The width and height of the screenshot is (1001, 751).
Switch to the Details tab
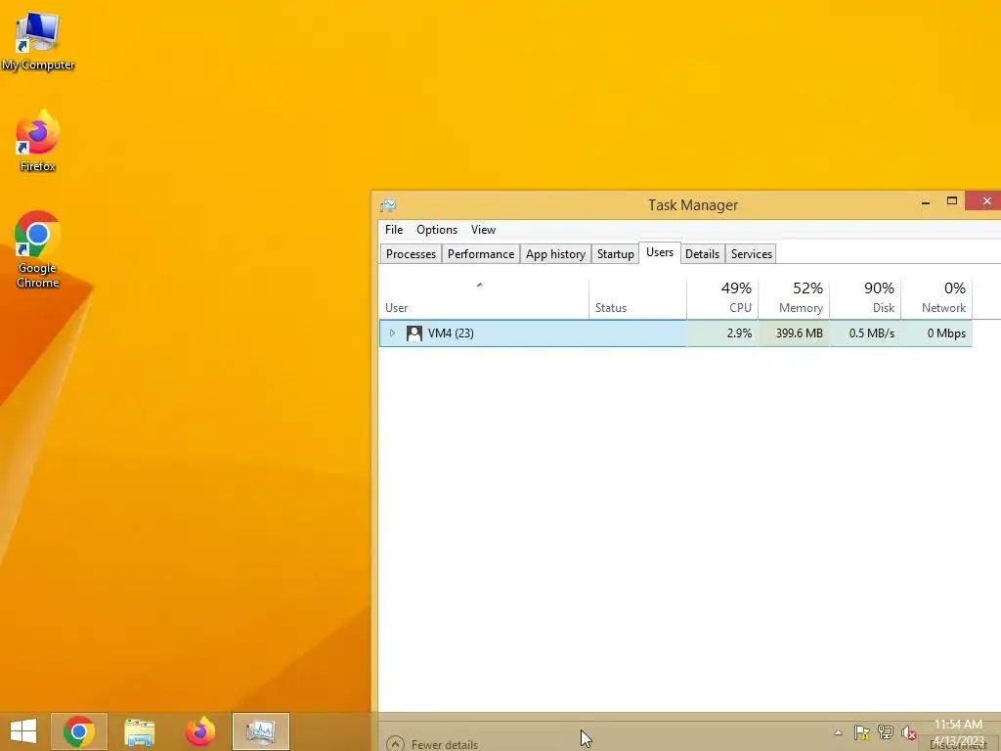[702, 254]
